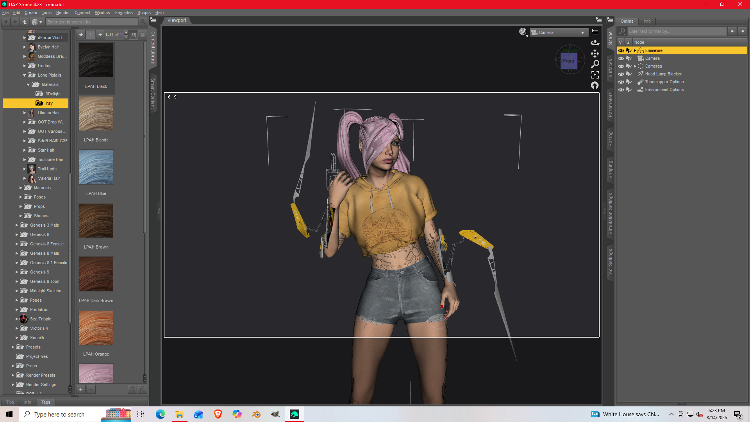This screenshot has width=750, height=422.
Task: Click the Front view cube
Action: coord(569,61)
